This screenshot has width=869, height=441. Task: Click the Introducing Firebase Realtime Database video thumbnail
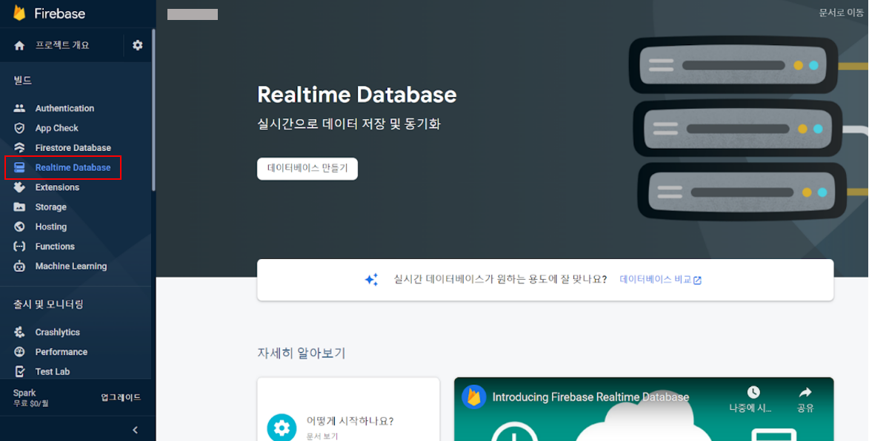pyautogui.click(x=644, y=409)
